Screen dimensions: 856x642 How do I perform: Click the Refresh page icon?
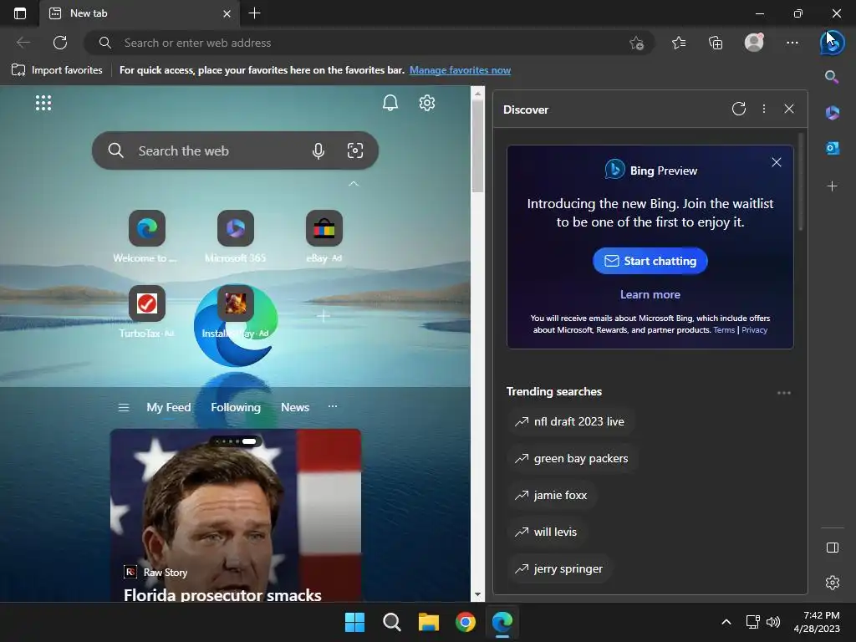point(60,43)
